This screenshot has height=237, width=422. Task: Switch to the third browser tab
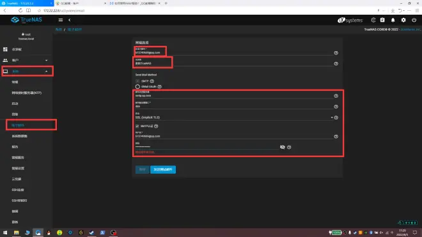pyautogui.click(x=135, y=3)
